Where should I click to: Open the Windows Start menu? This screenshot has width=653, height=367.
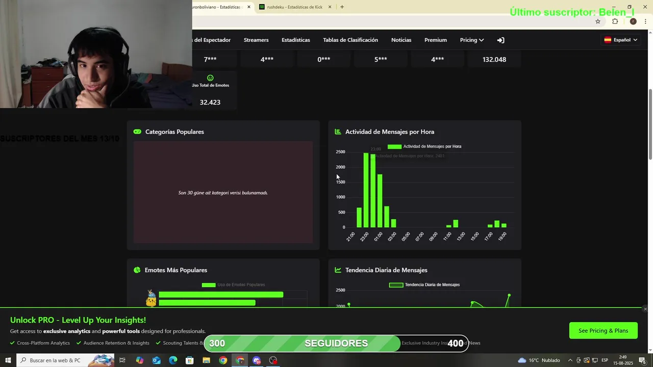[8, 360]
